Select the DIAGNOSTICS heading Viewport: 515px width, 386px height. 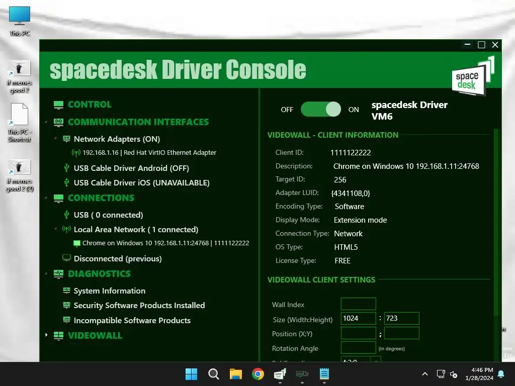99,274
